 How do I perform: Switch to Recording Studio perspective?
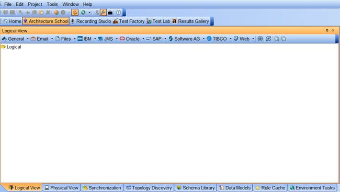91,21
